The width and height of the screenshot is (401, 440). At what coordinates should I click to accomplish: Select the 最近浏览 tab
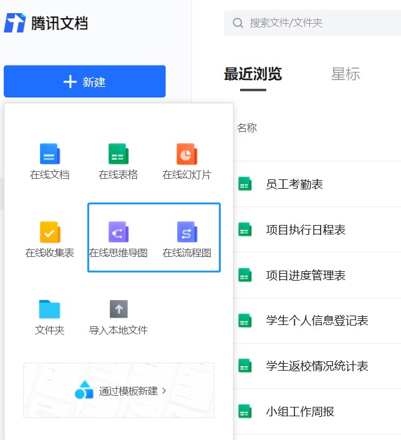pyautogui.click(x=253, y=74)
